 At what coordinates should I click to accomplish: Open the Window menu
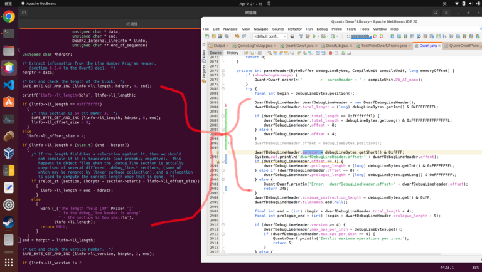click(x=380, y=29)
